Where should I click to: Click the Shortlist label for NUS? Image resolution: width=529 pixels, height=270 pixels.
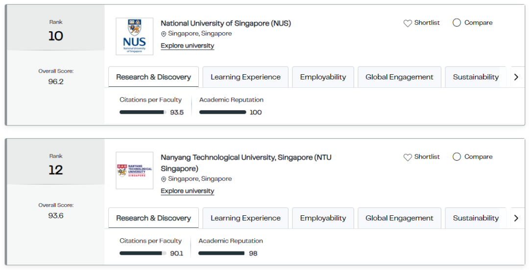[x=427, y=22]
